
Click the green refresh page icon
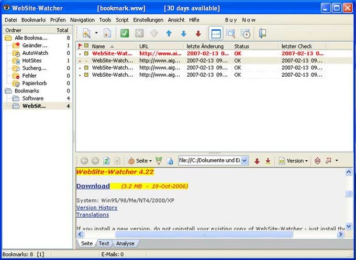tap(106, 161)
